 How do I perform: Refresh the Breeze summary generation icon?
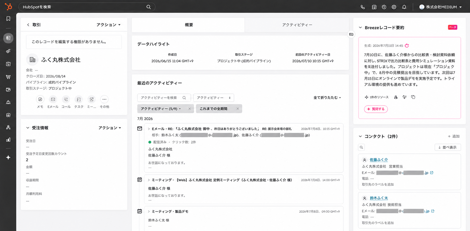coord(407,46)
